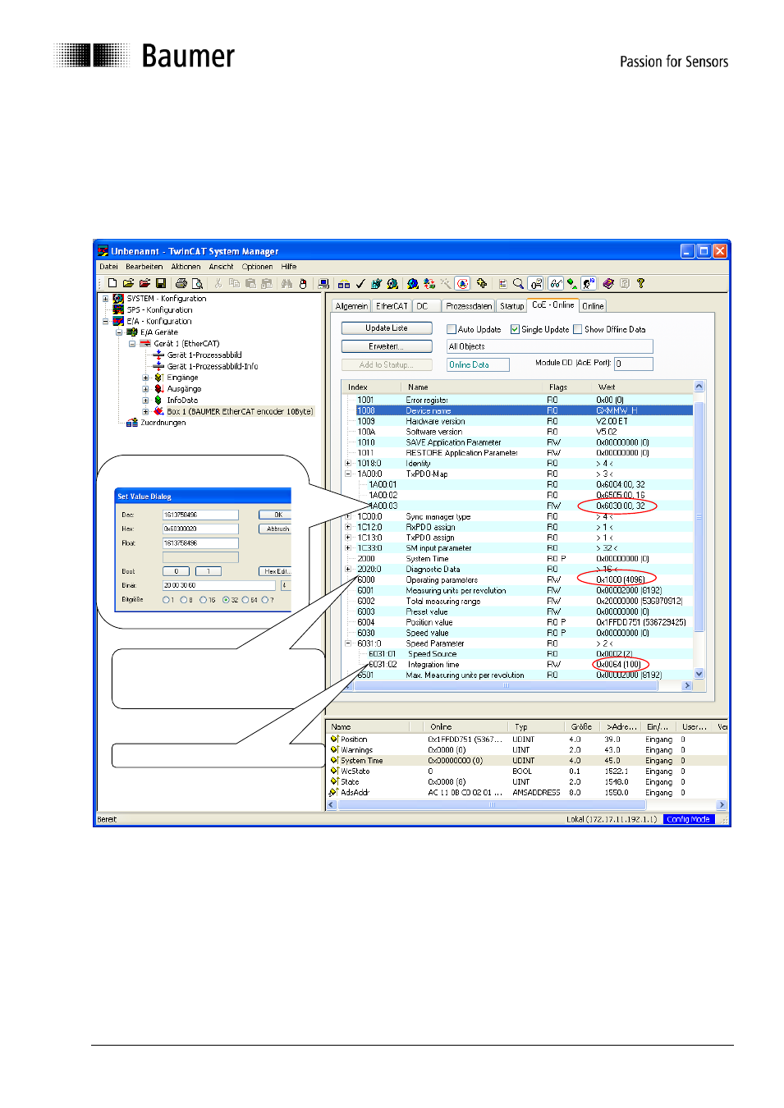Click the book icon in the toolbar
Screen dimensions: 784x1108
(x=608, y=283)
